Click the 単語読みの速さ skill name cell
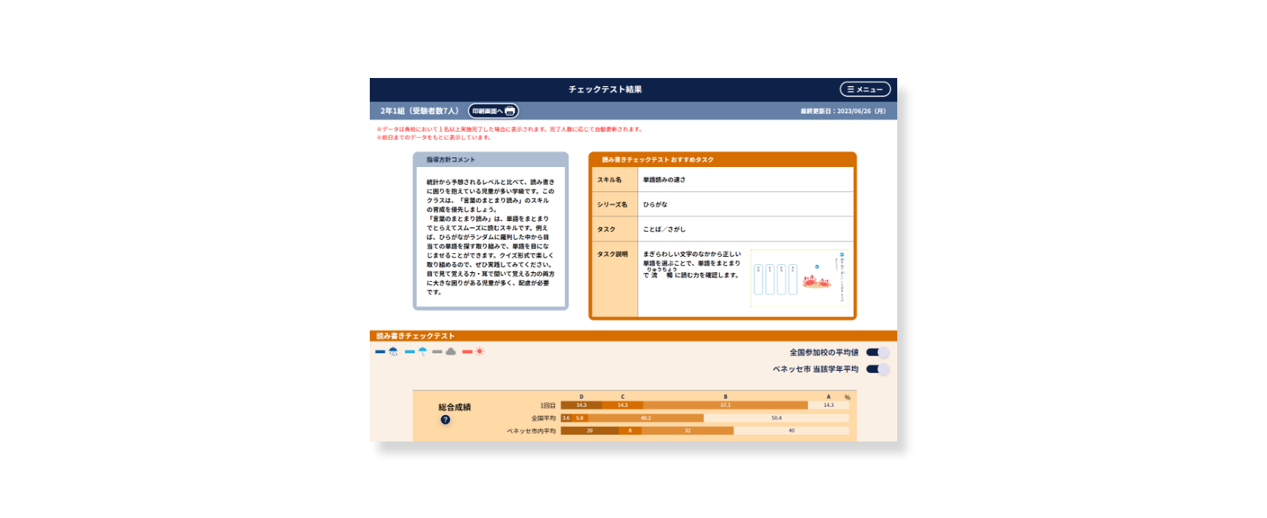 pos(664,180)
